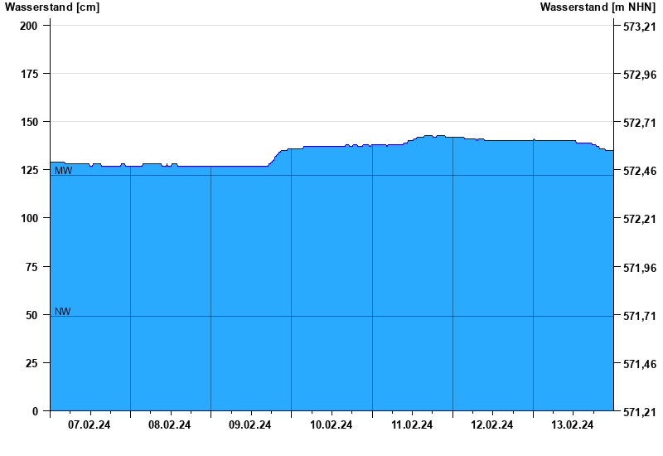The width and height of the screenshot is (663, 456).
Task: Select the 150 value on left axis
Action: click(x=29, y=122)
